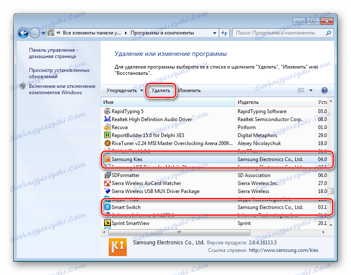Click the Control Panel icon in address bar

[51, 33]
